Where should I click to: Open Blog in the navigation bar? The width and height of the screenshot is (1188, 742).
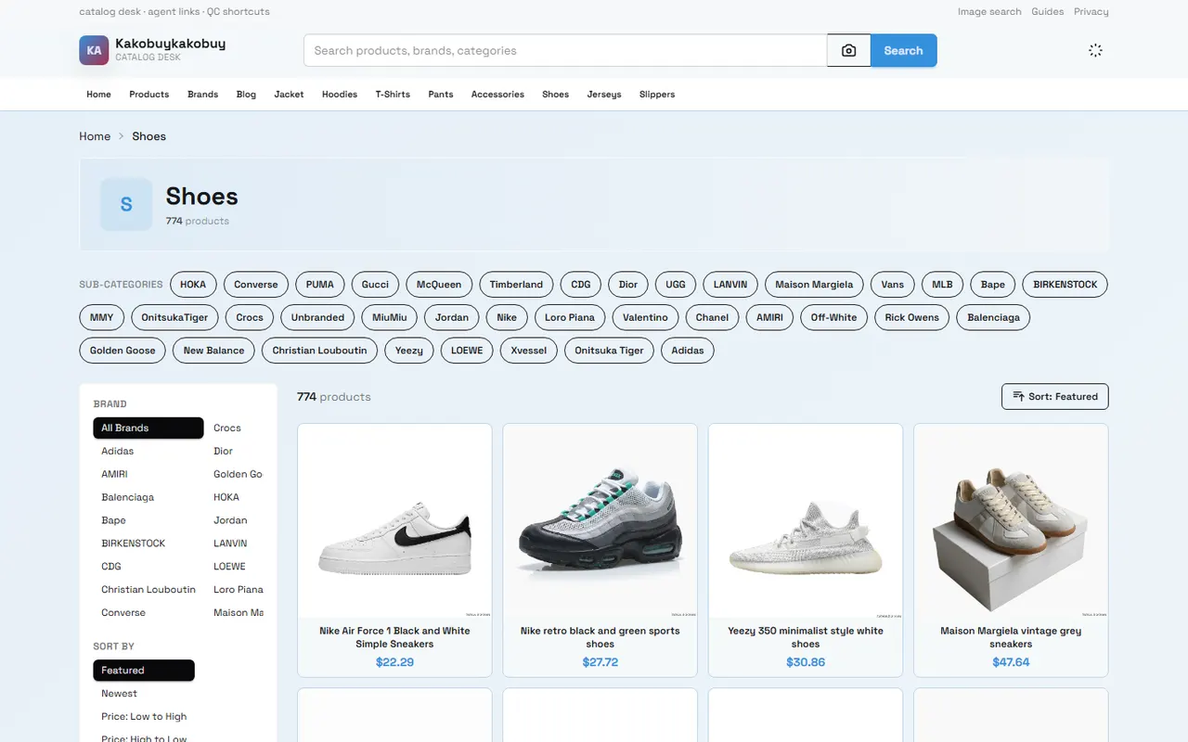point(246,94)
